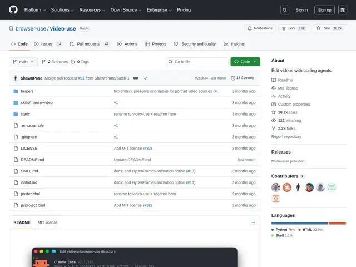Click the scale icon beside MIT license
The height and width of the screenshot is (267, 356).
274,88
